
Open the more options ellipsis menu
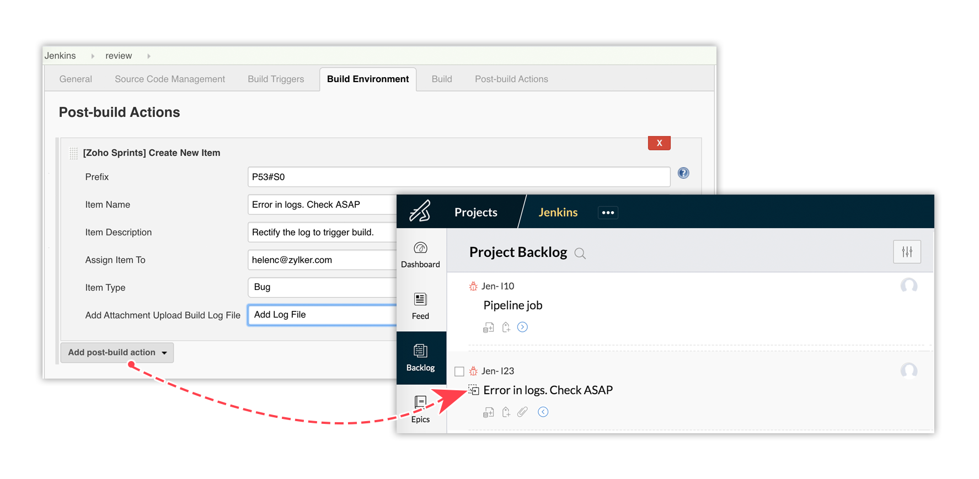coord(608,212)
